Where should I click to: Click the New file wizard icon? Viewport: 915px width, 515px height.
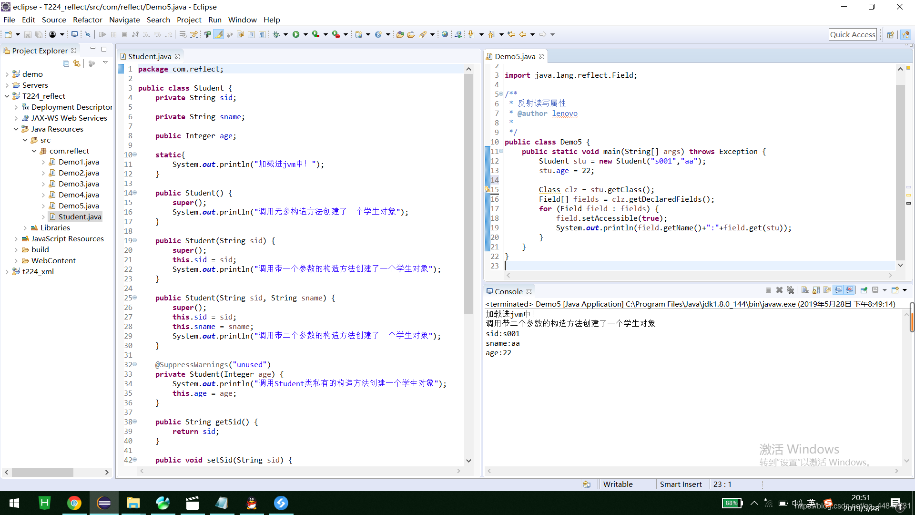(8, 34)
